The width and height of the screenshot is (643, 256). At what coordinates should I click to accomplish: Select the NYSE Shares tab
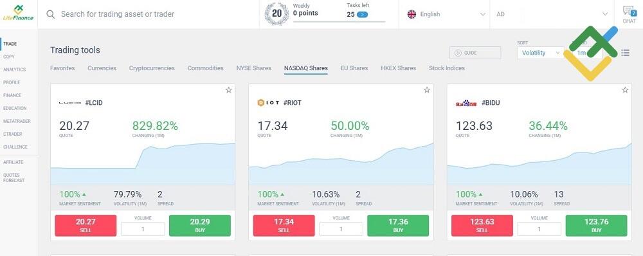click(x=254, y=68)
